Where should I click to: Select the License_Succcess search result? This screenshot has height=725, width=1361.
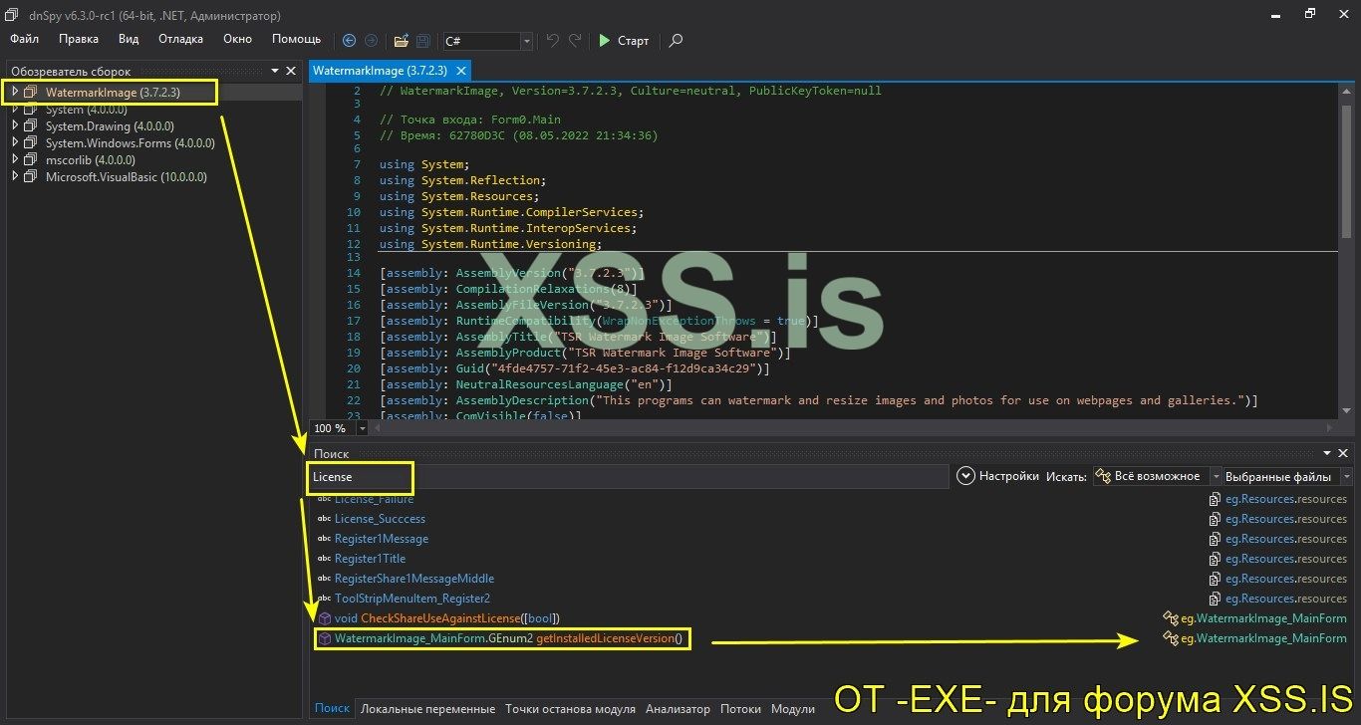pos(380,519)
